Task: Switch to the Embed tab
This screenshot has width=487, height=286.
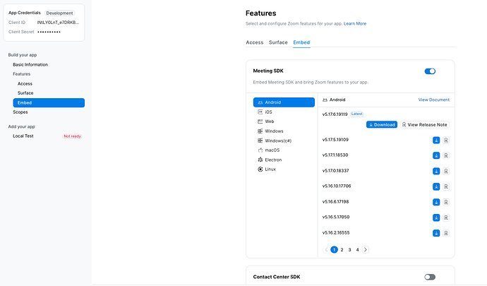Action: pos(301,42)
